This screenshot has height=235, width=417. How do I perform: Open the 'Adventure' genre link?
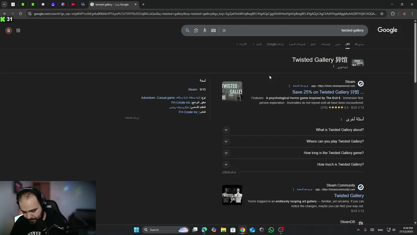click(148, 98)
